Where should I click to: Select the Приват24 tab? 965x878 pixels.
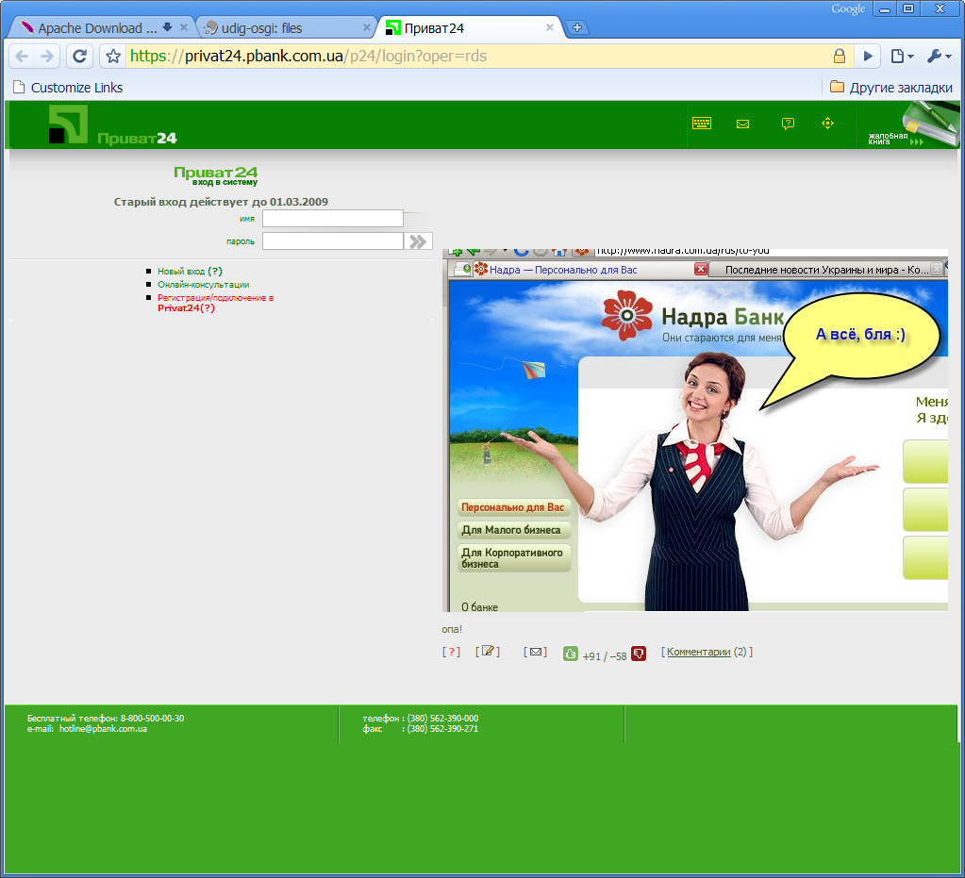coord(468,27)
